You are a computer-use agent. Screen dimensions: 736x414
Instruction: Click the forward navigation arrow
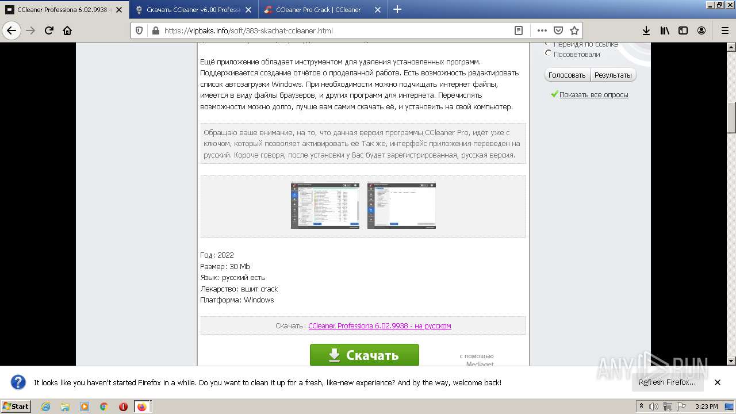tap(30, 30)
